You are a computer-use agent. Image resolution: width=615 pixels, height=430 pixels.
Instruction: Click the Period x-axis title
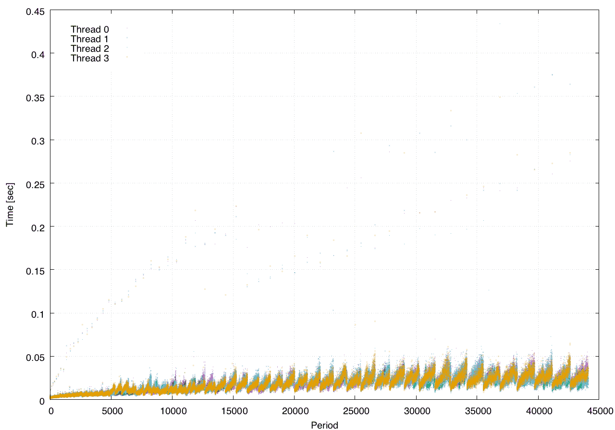coord(324,425)
